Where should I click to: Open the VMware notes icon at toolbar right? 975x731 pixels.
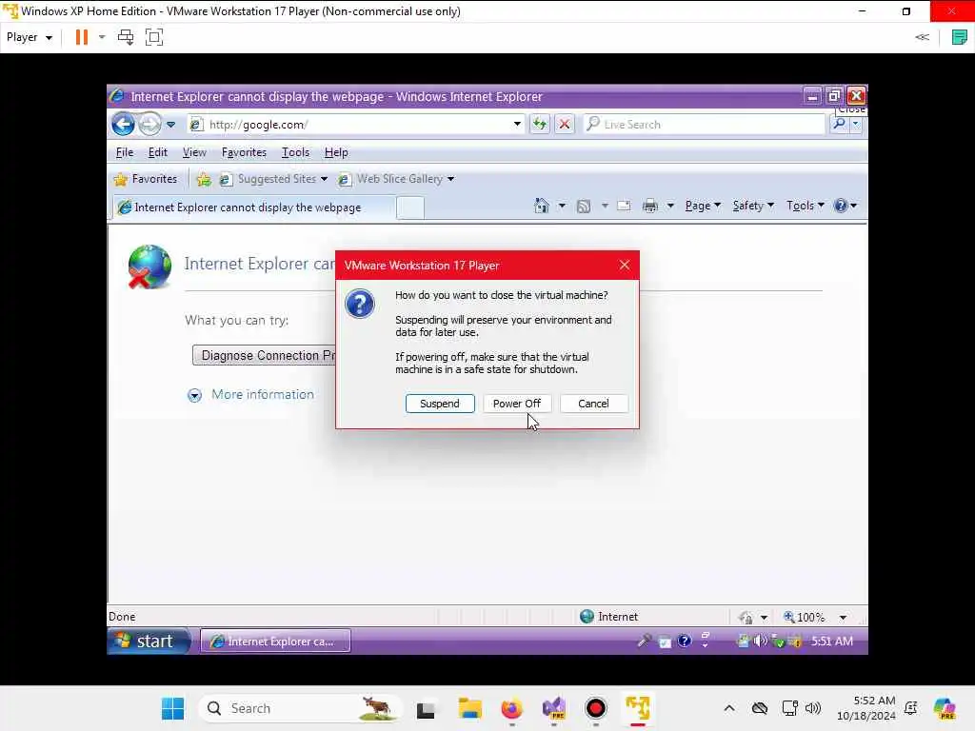point(960,37)
